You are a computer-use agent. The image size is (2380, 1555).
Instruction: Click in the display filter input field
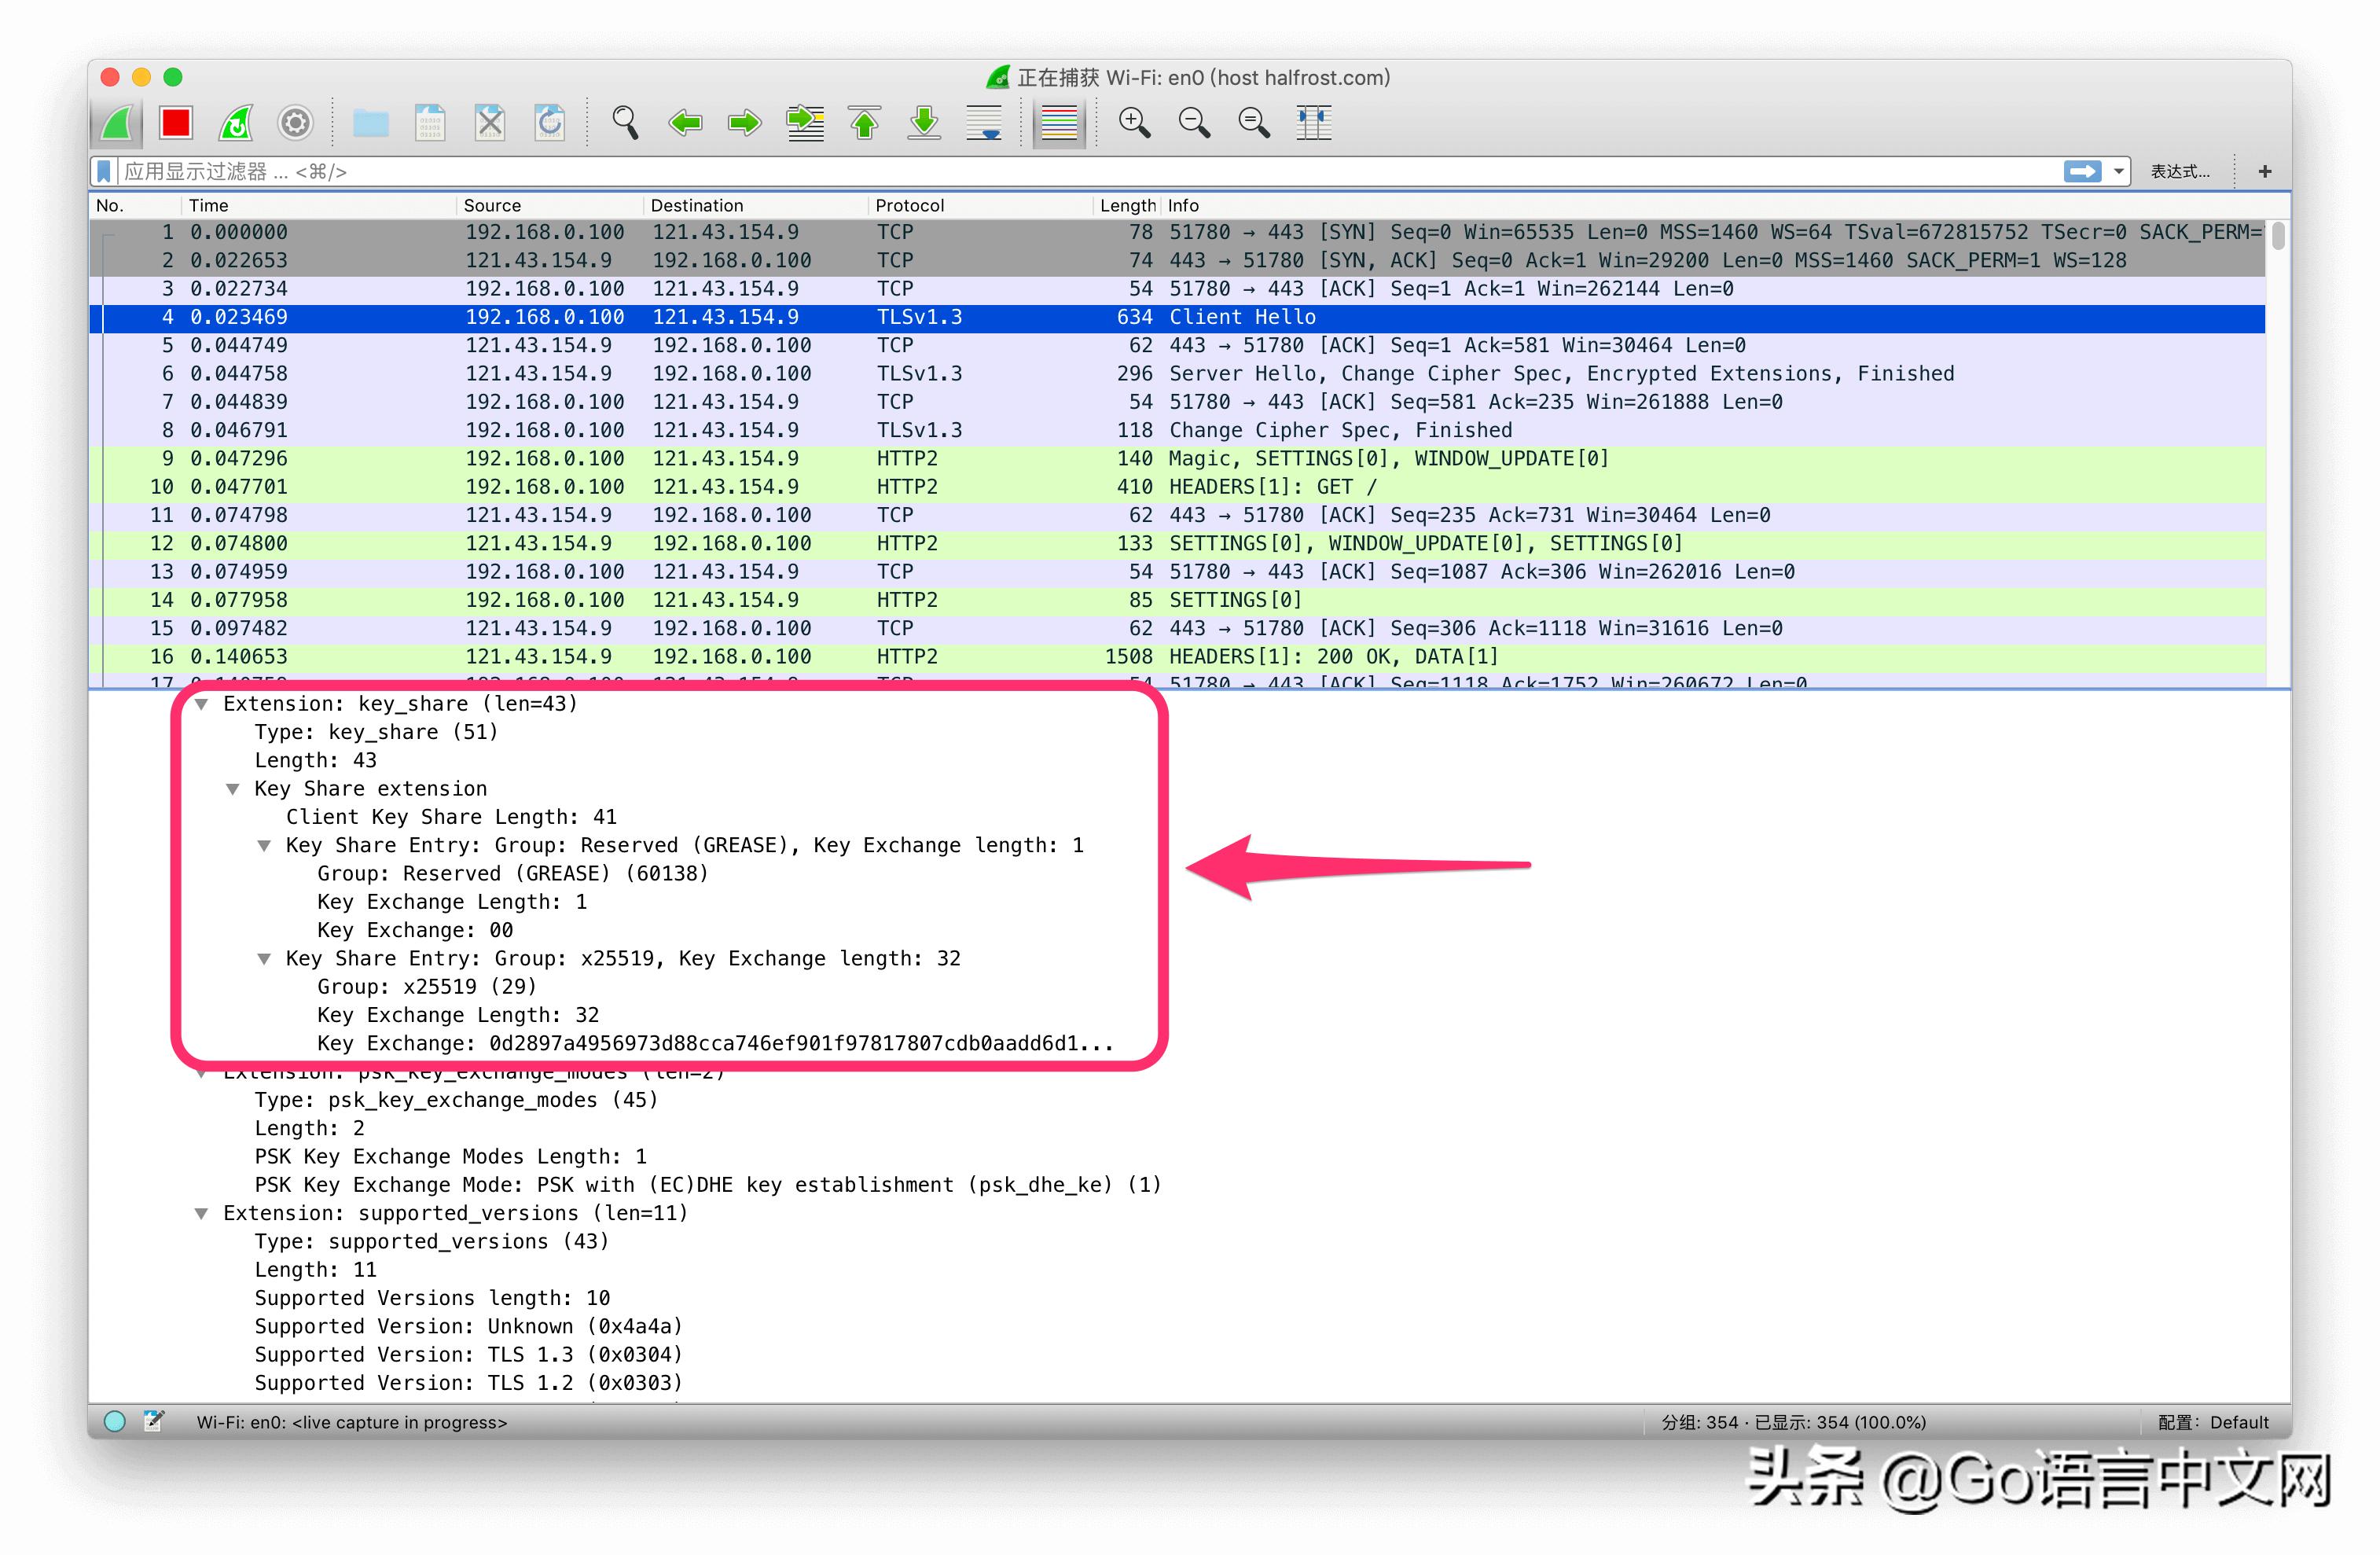pyautogui.click(x=1000, y=172)
